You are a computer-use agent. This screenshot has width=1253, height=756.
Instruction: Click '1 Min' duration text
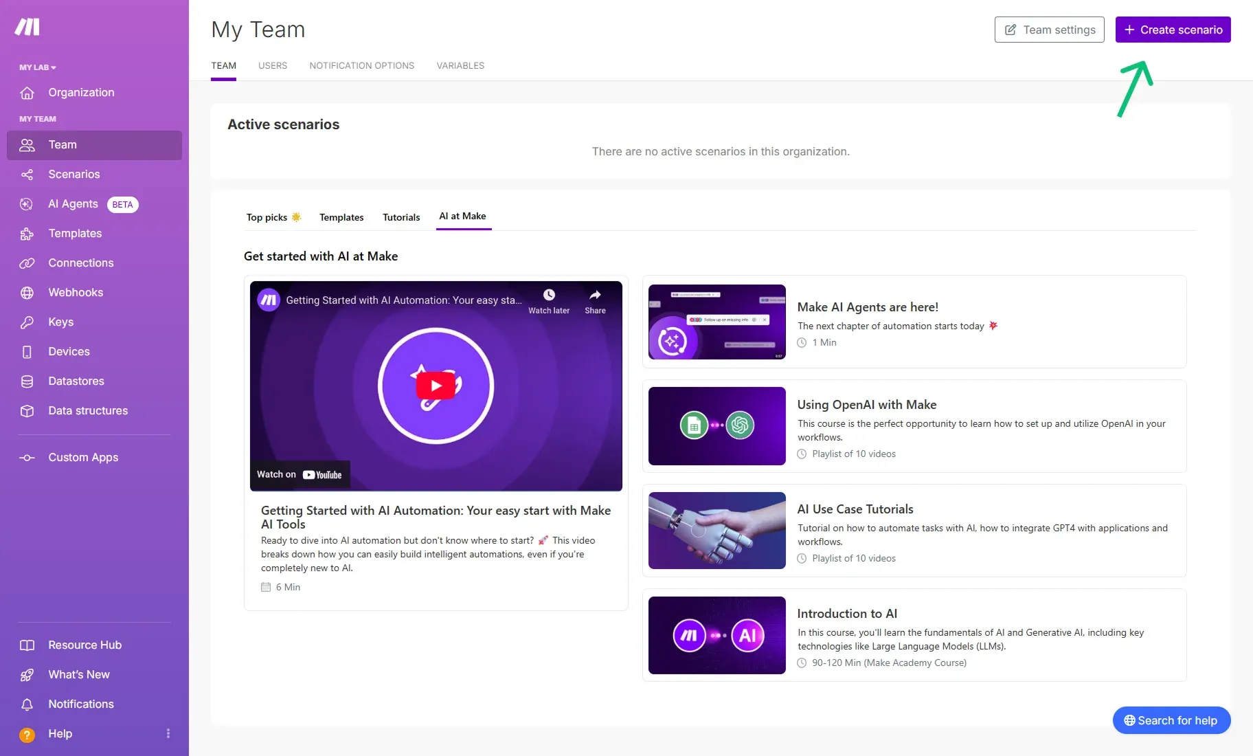coord(824,343)
